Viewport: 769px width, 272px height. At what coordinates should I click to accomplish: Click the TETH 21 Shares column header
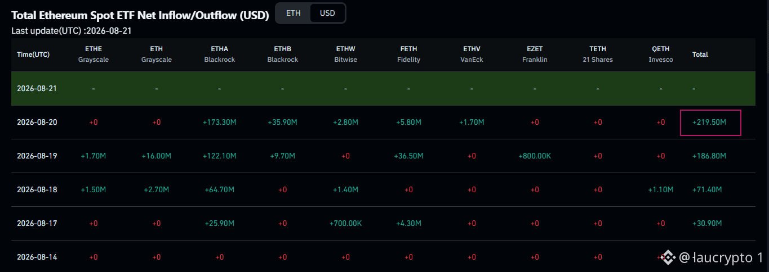(x=598, y=55)
